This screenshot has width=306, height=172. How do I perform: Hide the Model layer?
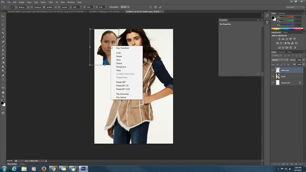coord(273,76)
